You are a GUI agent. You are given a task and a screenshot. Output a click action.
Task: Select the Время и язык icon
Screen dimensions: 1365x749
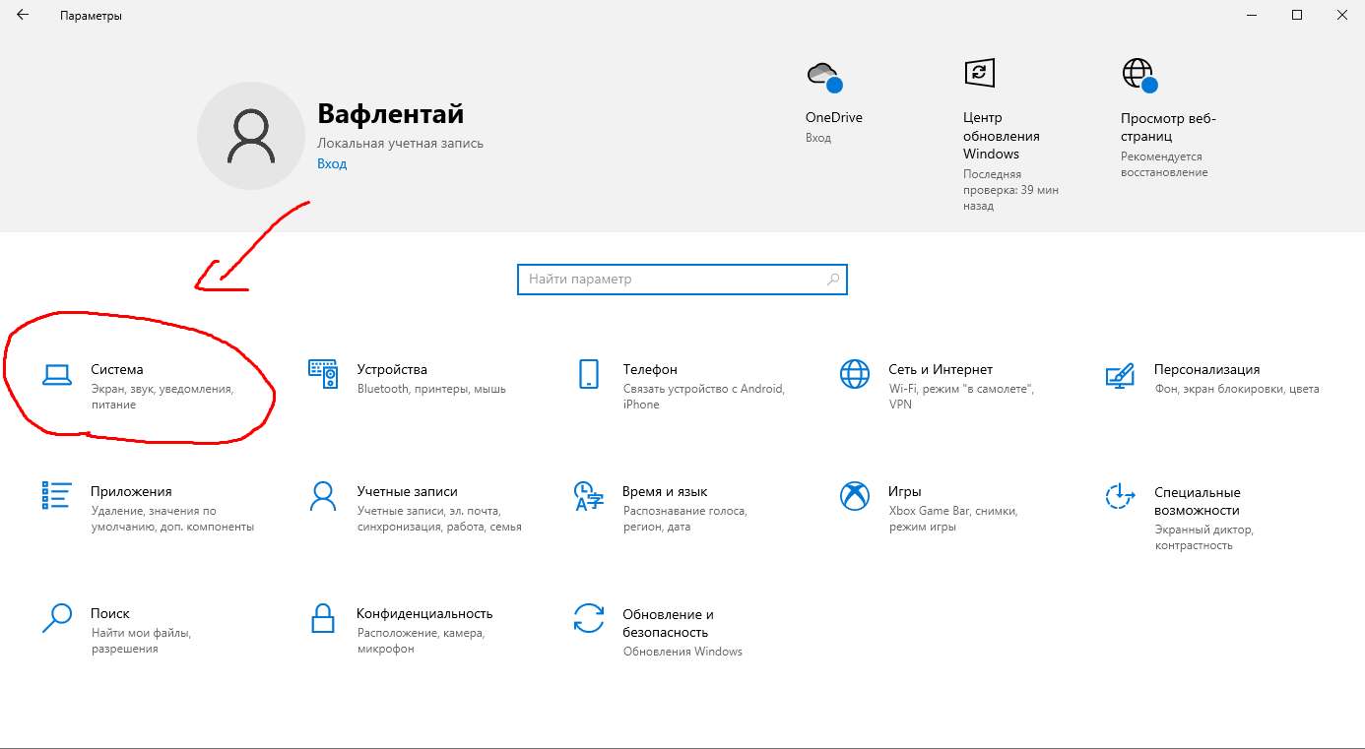tap(588, 496)
